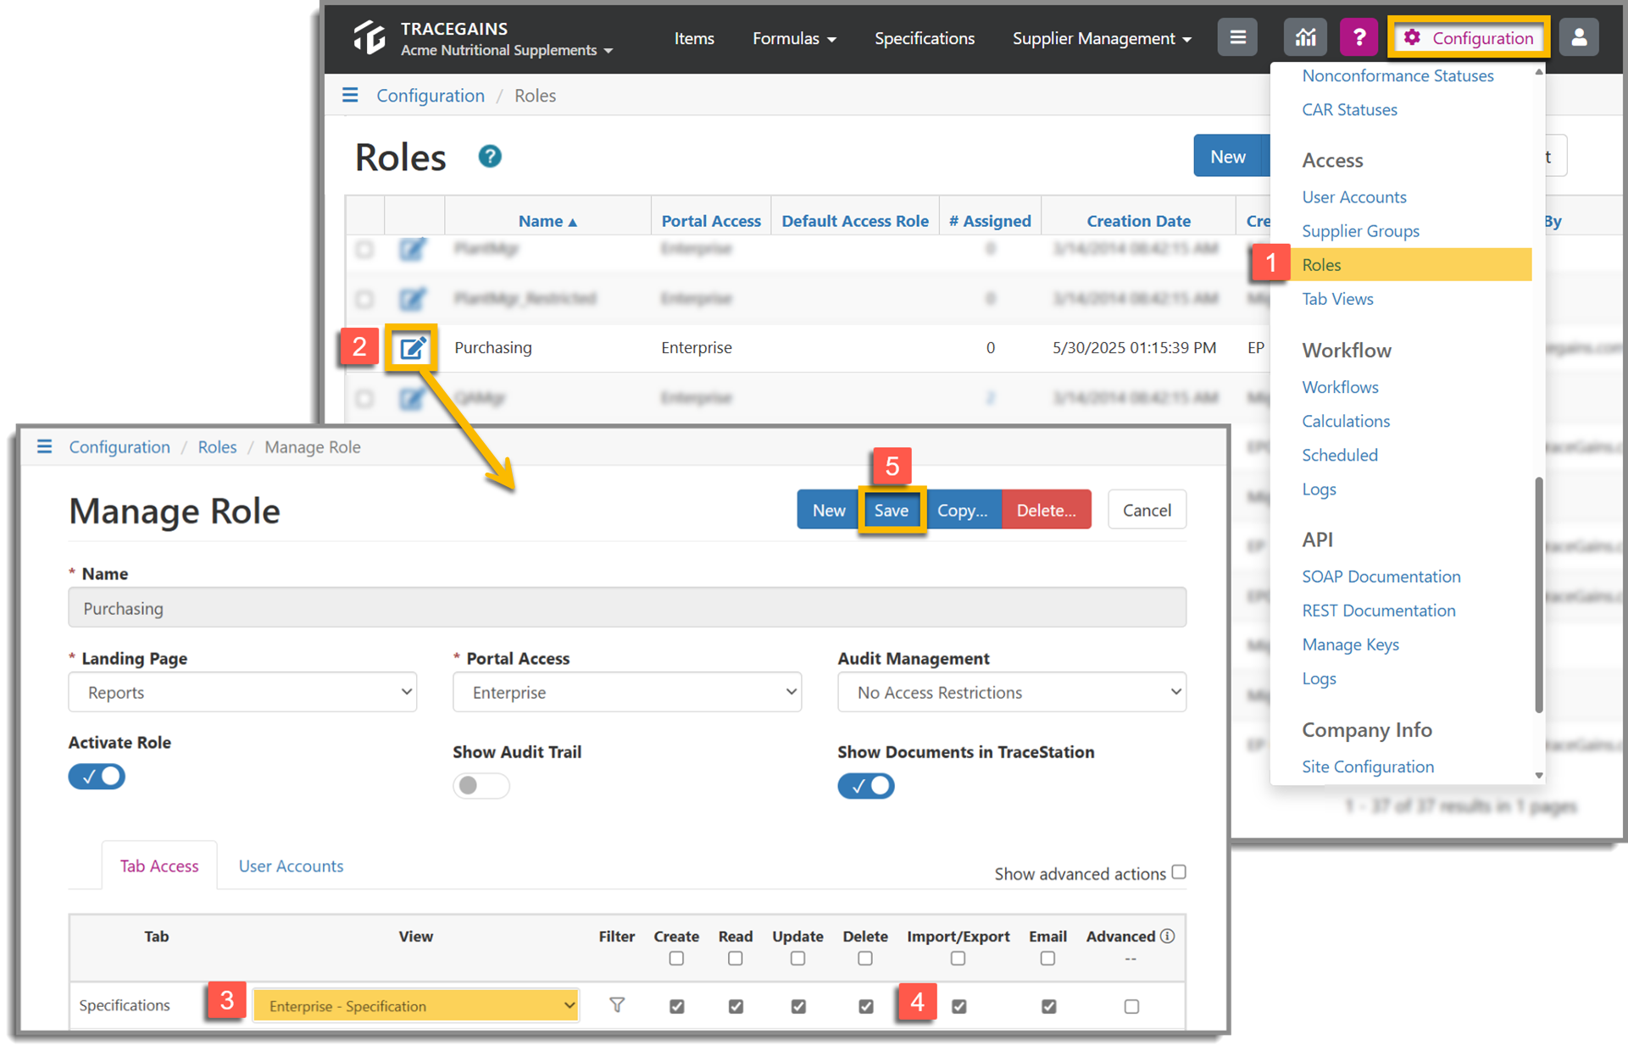This screenshot has height=1051, width=1628.
Task: Open Site Configuration link
Action: [x=1368, y=766]
